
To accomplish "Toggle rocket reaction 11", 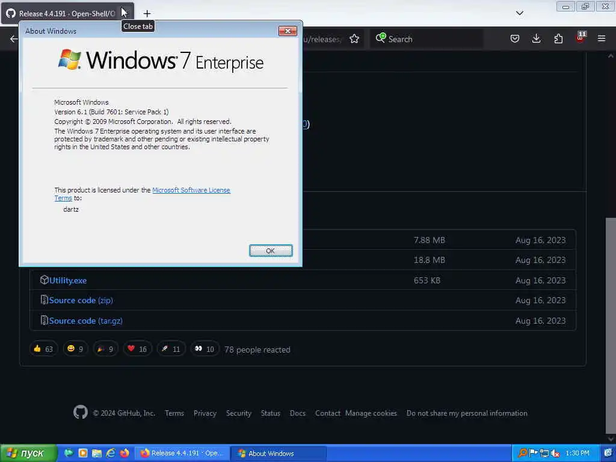I will (x=171, y=349).
